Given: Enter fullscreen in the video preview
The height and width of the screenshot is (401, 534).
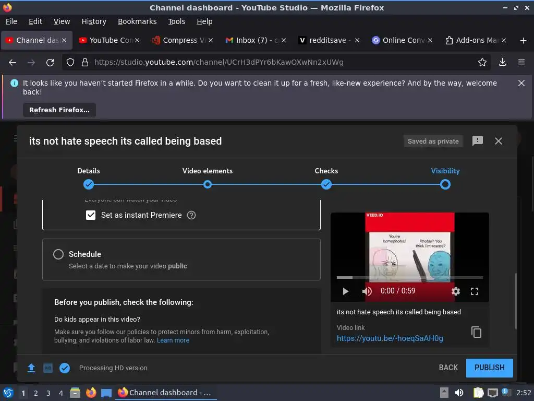Looking at the screenshot, I should [x=475, y=291].
